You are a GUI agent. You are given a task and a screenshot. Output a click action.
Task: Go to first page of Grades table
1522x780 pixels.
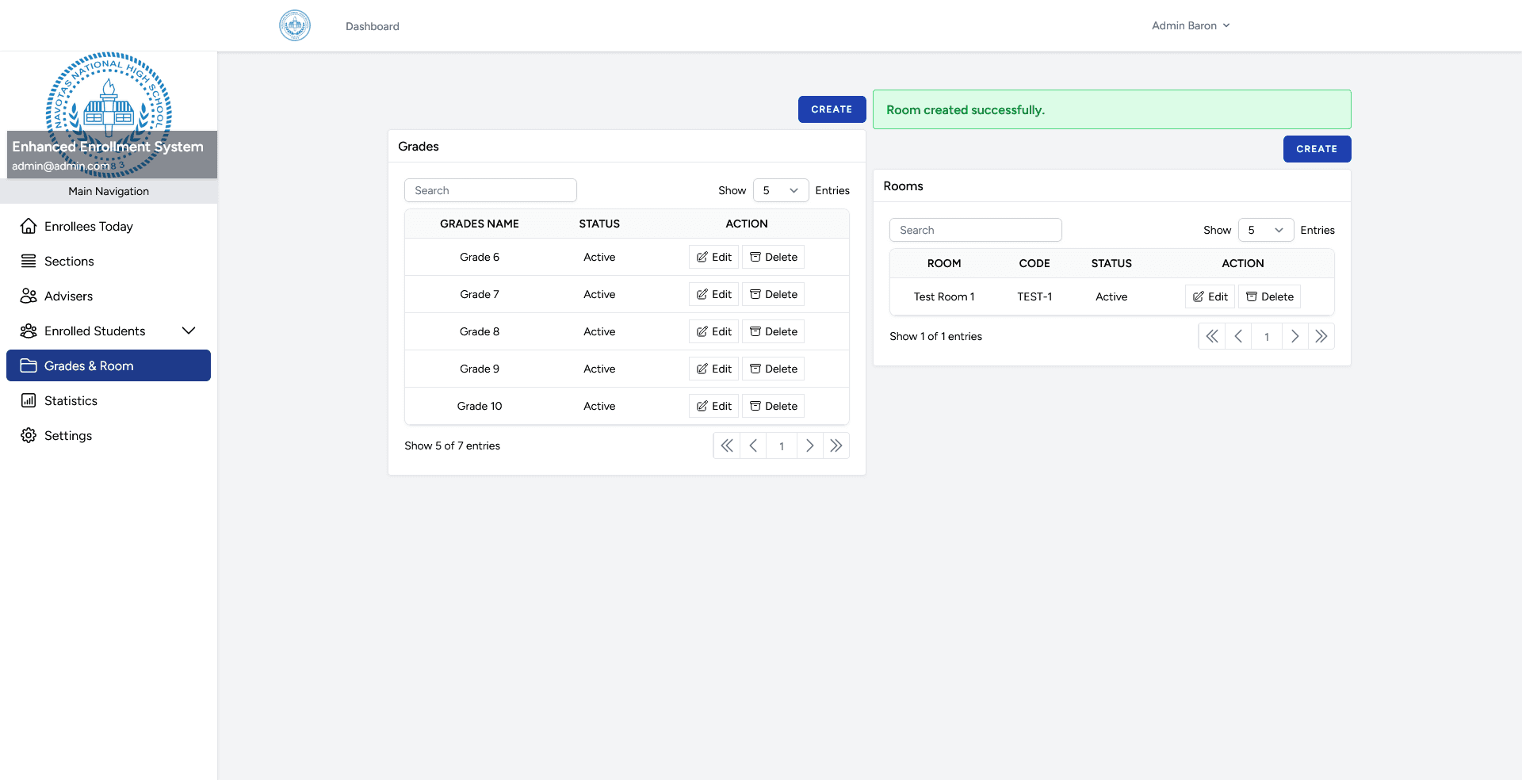point(726,445)
